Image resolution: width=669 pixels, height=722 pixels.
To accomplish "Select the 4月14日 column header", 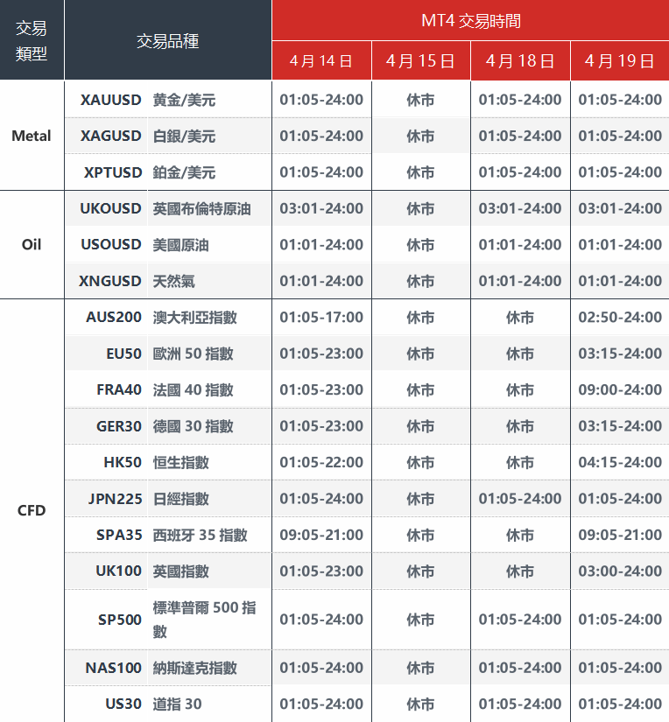I will [x=321, y=60].
